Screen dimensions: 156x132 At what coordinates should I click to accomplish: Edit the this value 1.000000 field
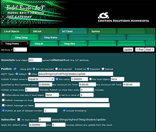coord(80,79)
